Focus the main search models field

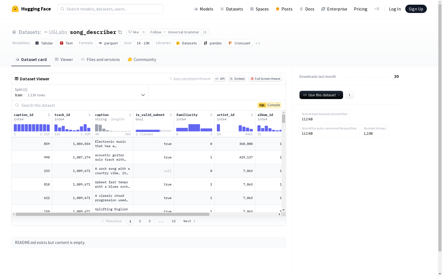click(x=110, y=9)
